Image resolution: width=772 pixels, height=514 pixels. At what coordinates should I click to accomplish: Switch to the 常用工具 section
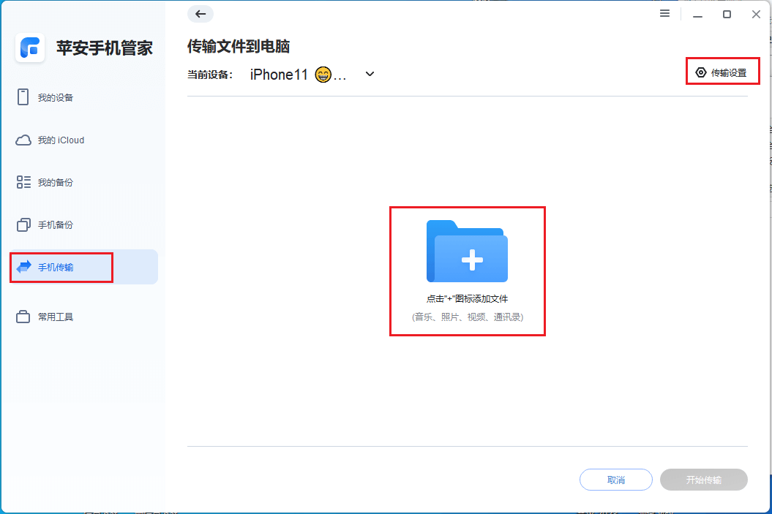(x=57, y=316)
